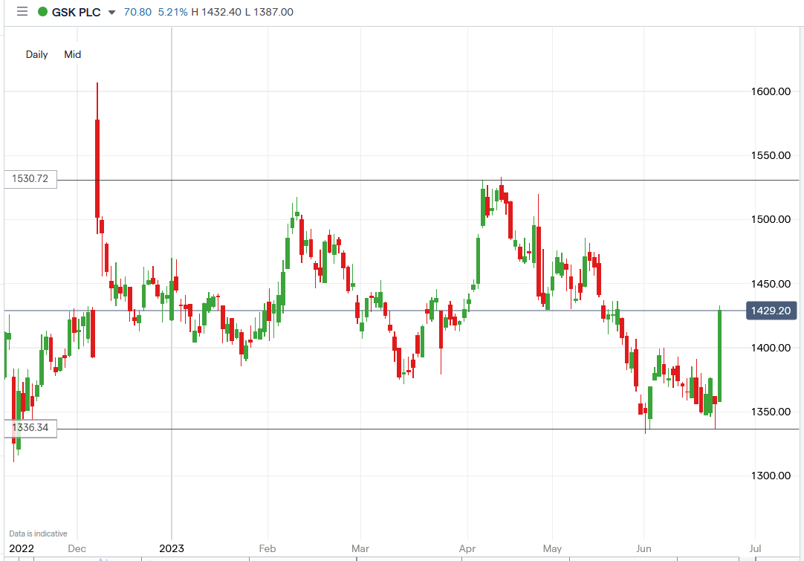
Task: Click the green GSK status dot
Action: point(43,12)
